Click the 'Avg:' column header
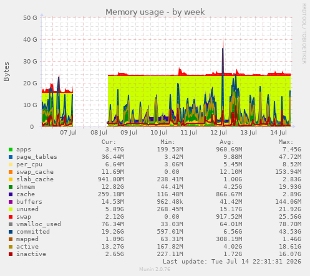Image resolution: width=310 pixels, height=276 pixels. [227, 142]
